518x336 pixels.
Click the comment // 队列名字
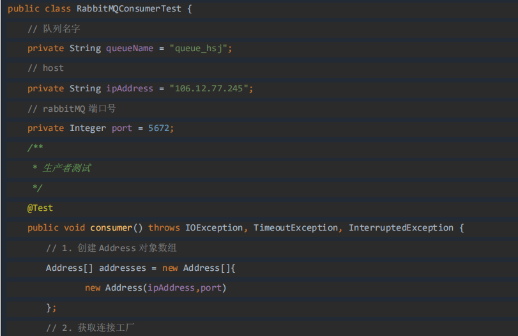[54, 29]
